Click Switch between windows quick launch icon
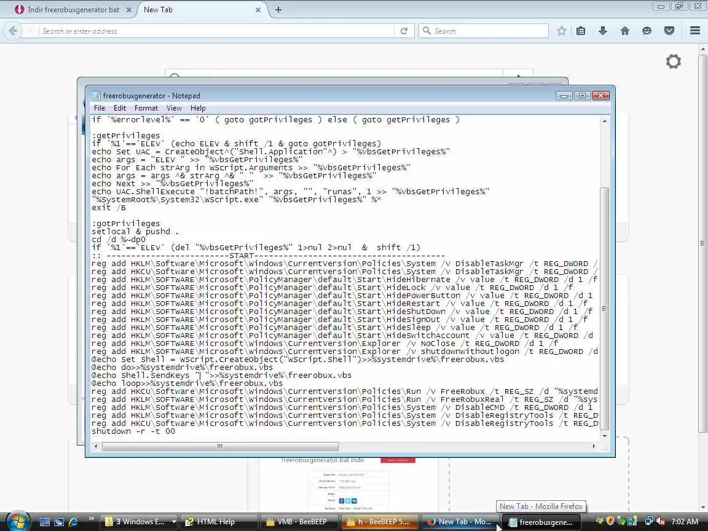This screenshot has width=708, height=531. point(59,522)
